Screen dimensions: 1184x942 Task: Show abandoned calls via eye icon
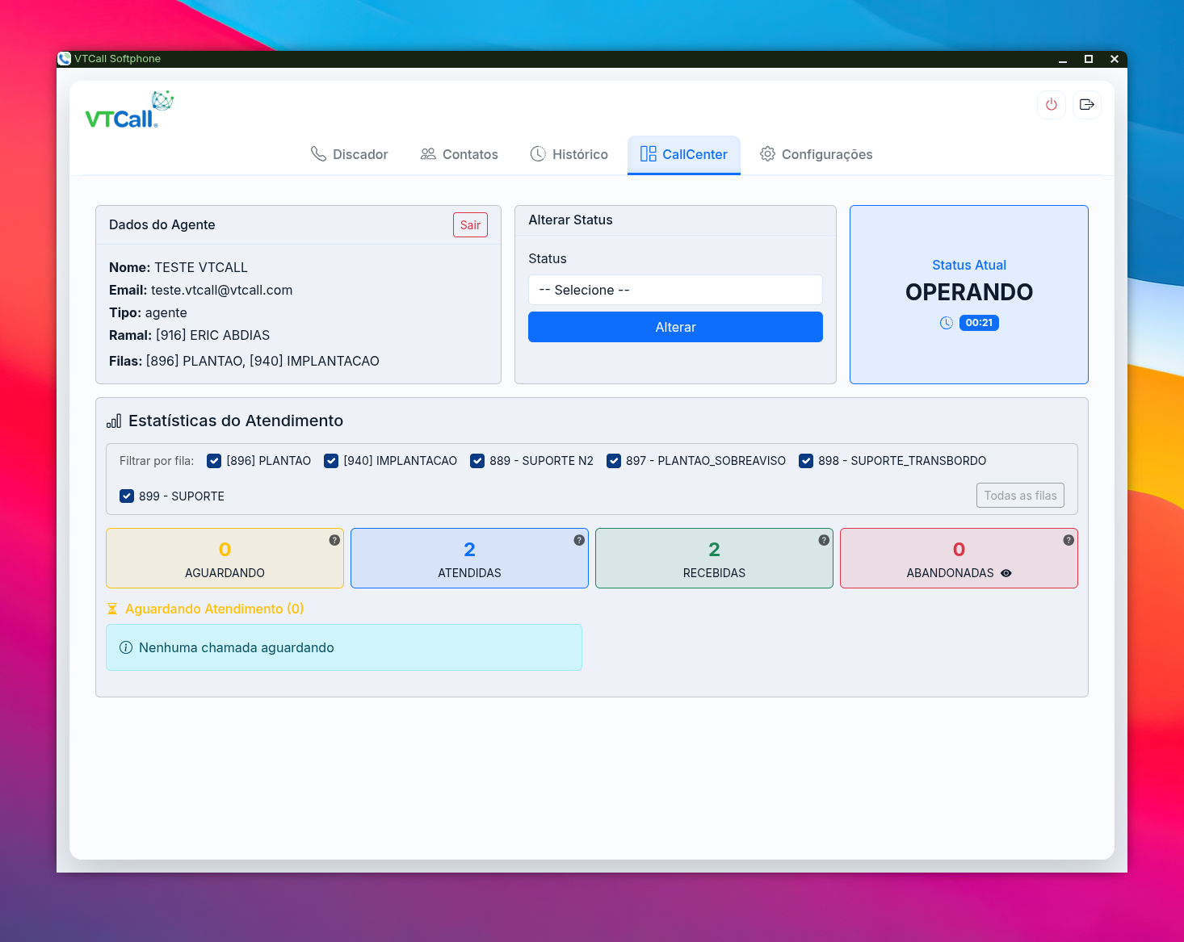point(1006,573)
